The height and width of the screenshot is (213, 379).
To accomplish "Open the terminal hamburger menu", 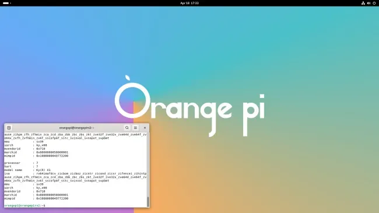I will (x=135, y=128).
